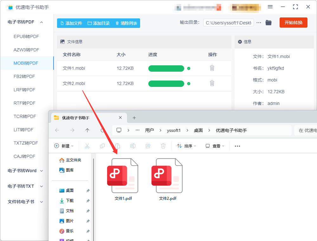Go up one folder level in Explorer
The width and height of the screenshot is (317, 241).
tap(87, 130)
